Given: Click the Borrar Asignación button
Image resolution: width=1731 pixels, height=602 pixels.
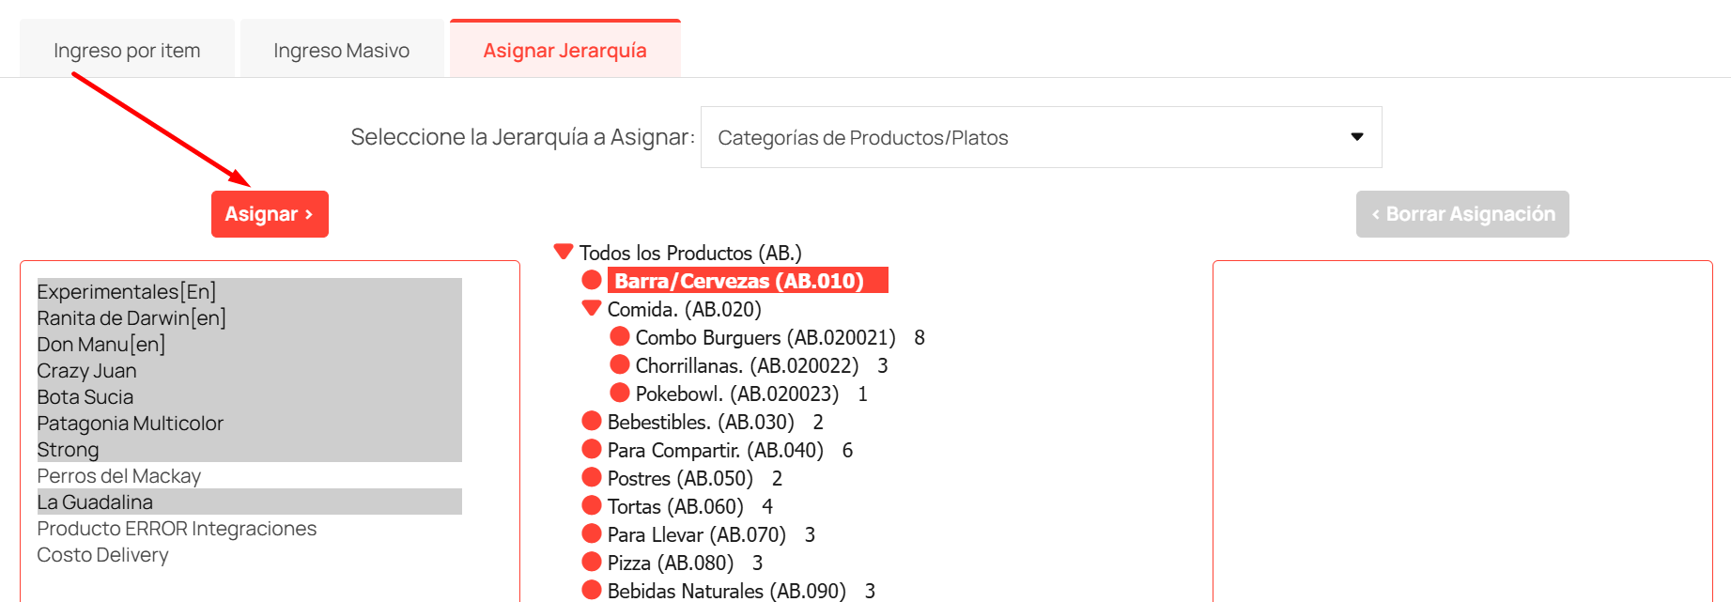Looking at the screenshot, I should tap(1461, 213).
